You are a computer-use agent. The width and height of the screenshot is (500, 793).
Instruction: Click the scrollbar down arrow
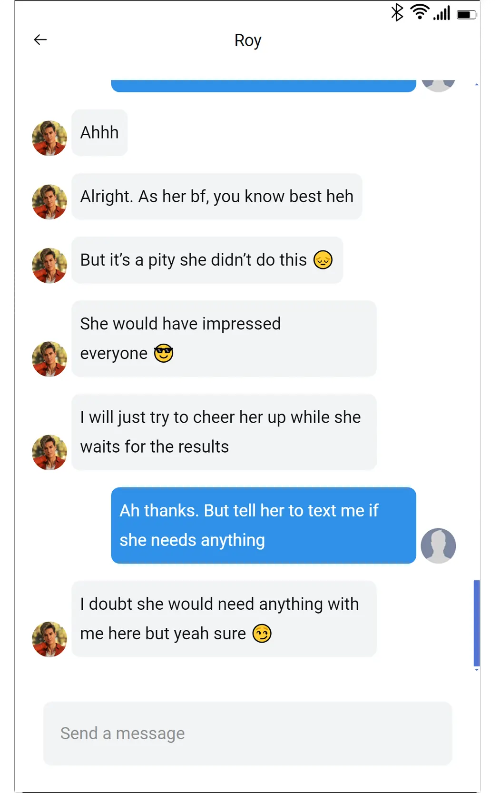pyautogui.click(x=477, y=670)
